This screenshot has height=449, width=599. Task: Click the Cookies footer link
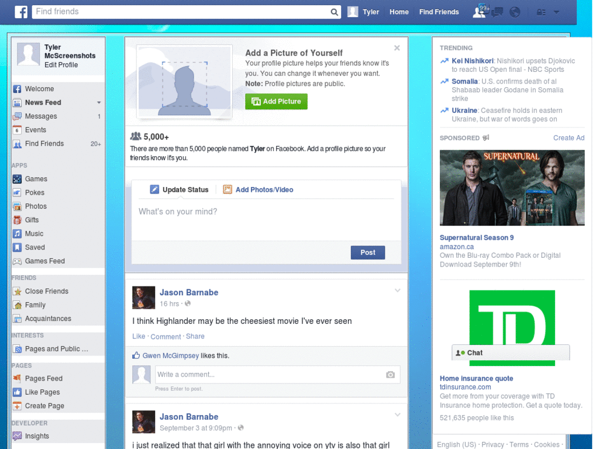tap(547, 445)
